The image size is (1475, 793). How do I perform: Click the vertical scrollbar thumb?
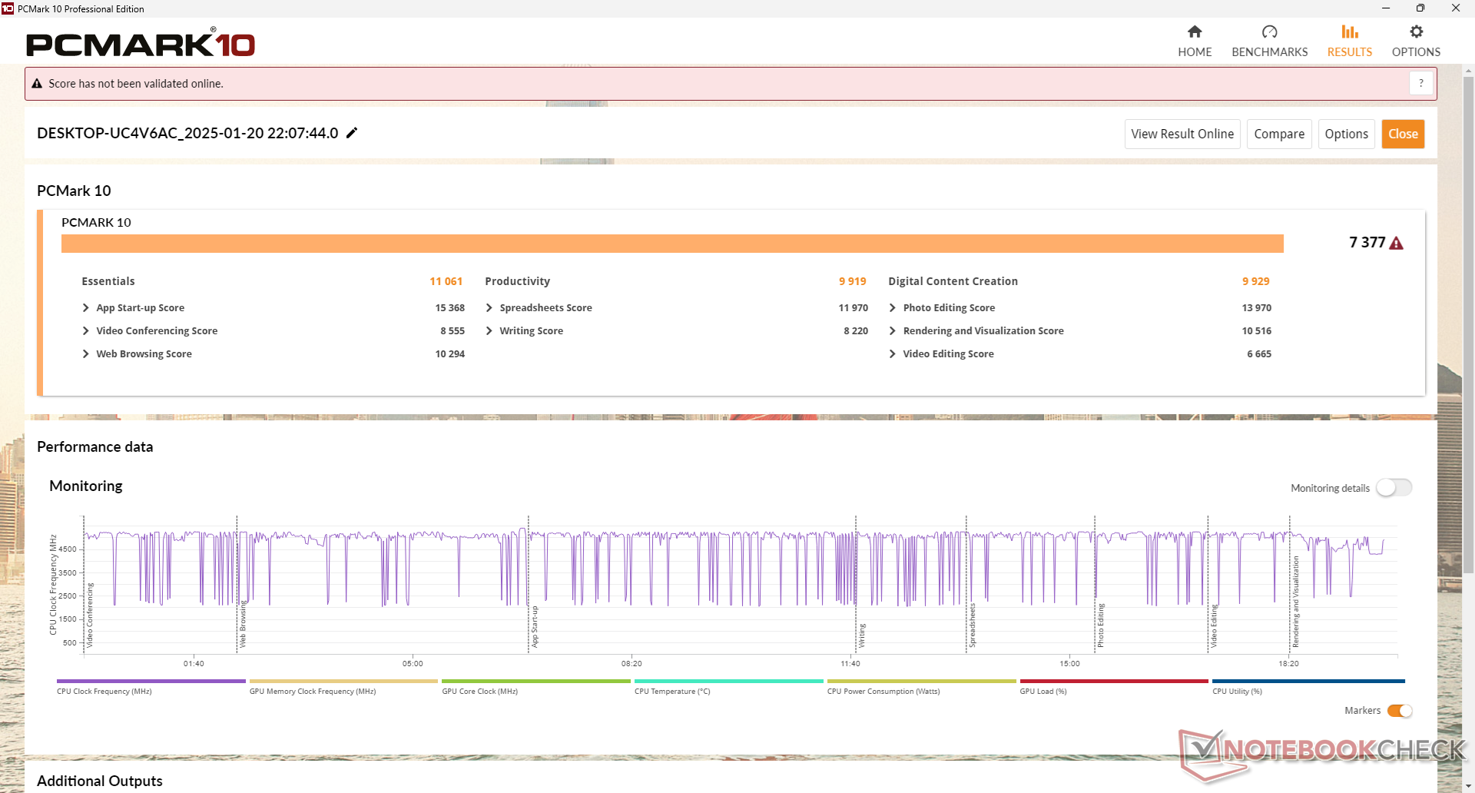coord(1468,324)
